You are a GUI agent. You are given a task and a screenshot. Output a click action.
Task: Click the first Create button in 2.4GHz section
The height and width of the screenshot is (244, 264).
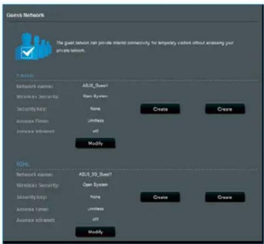click(x=160, y=109)
